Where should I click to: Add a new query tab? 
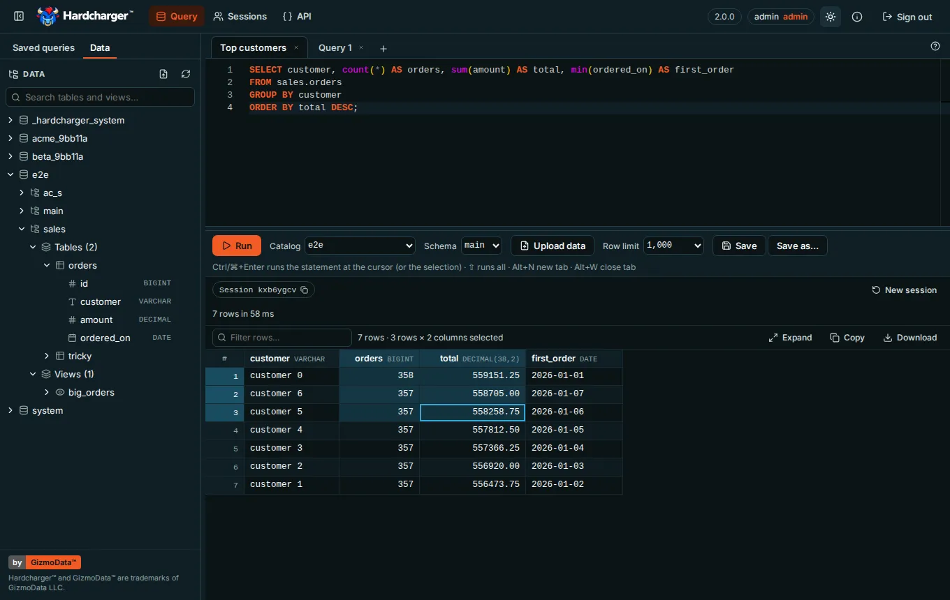point(383,48)
